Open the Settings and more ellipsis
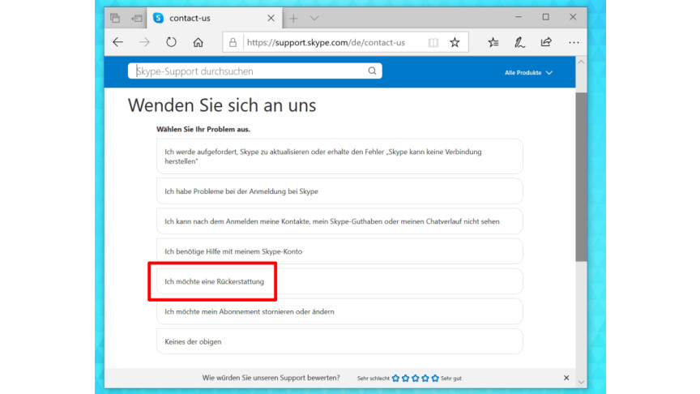This screenshot has height=394, width=700. click(x=574, y=42)
